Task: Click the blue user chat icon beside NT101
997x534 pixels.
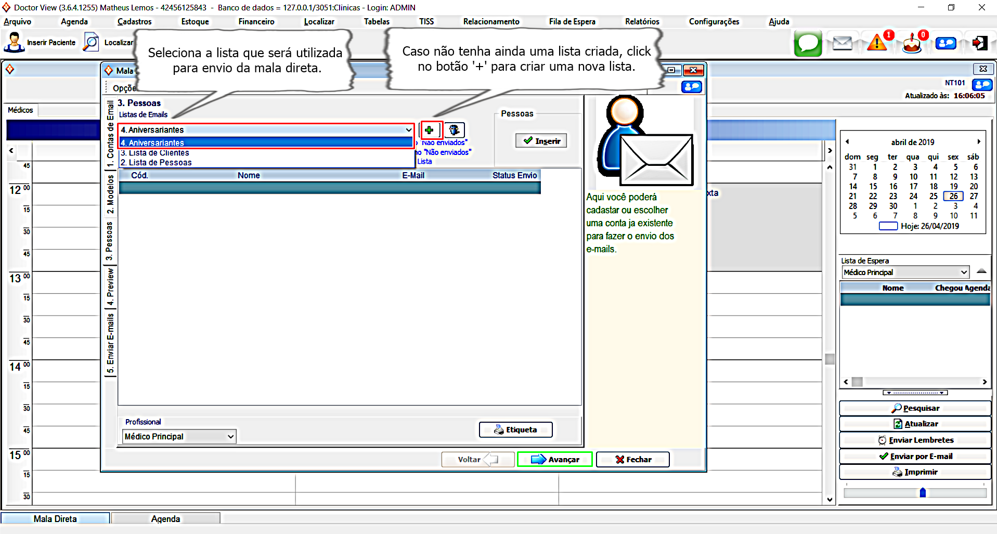Action: [982, 84]
